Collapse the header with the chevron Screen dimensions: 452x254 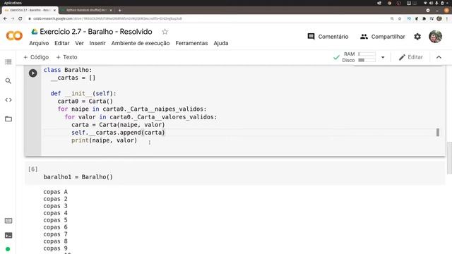439,57
